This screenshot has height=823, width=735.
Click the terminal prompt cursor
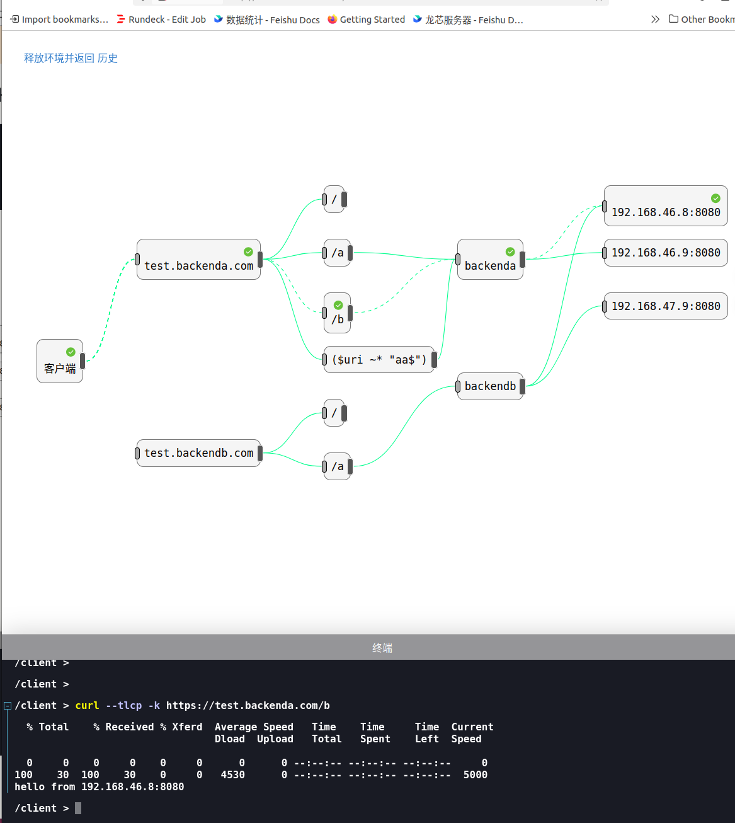tap(78, 808)
